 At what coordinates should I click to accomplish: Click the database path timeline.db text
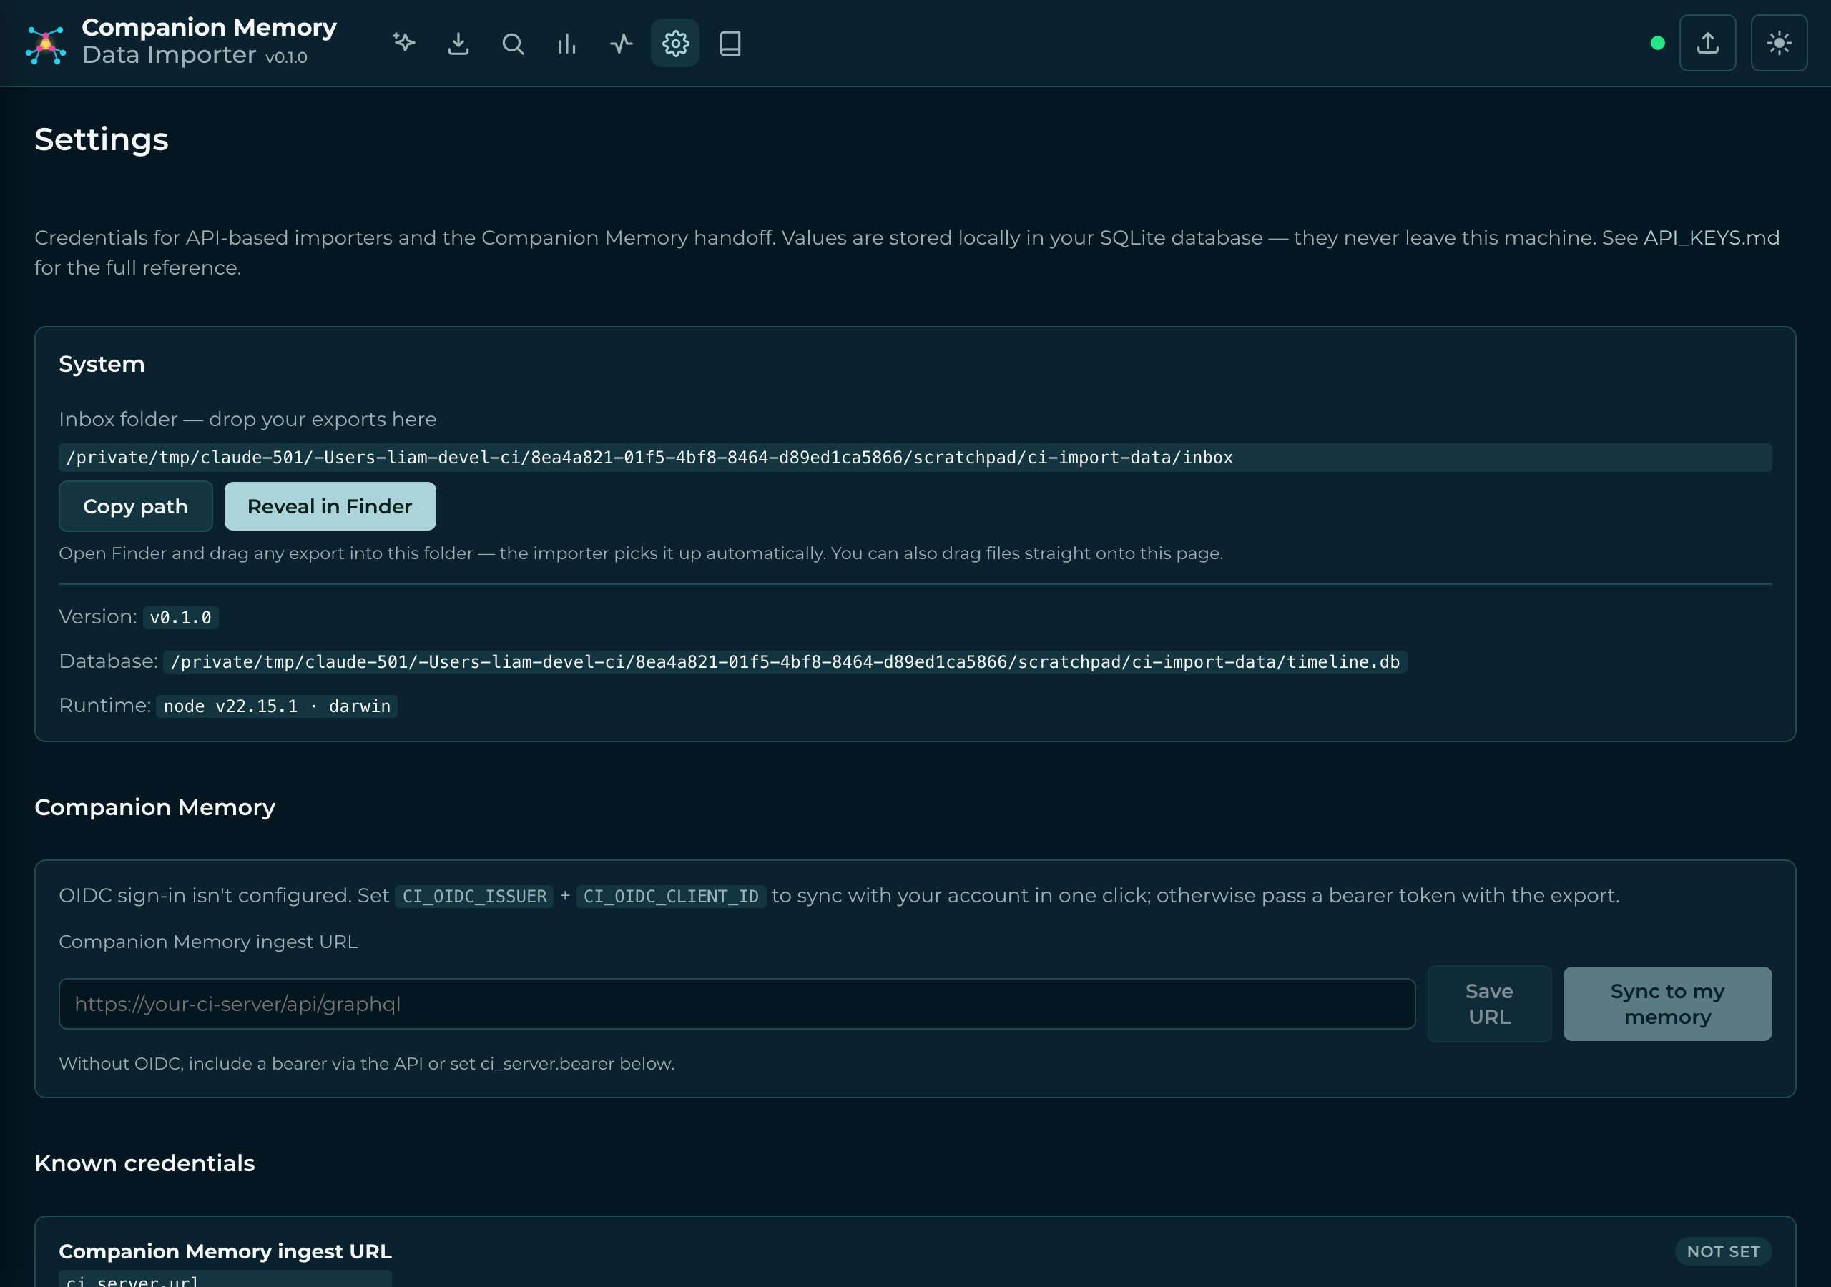pos(785,662)
